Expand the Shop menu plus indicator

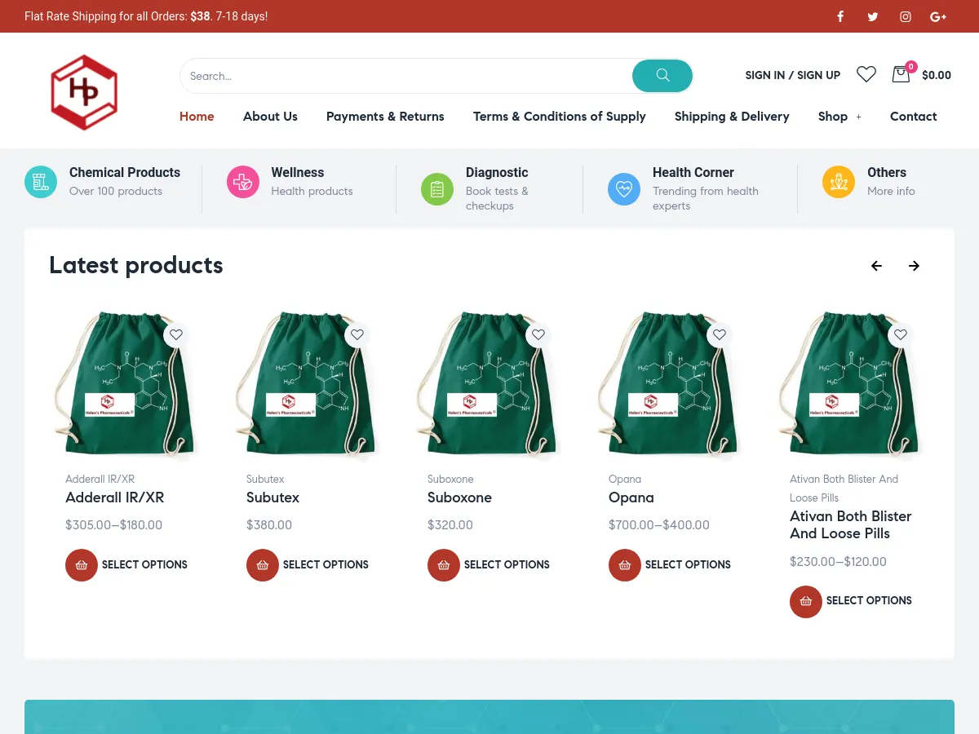pyautogui.click(x=858, y=117)
